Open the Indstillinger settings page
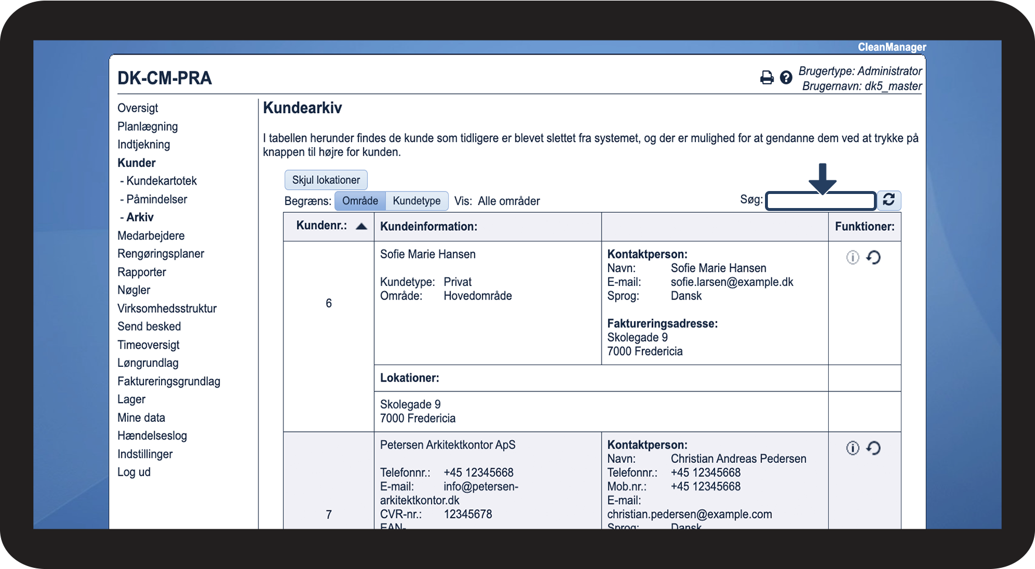 click(145, 454)
